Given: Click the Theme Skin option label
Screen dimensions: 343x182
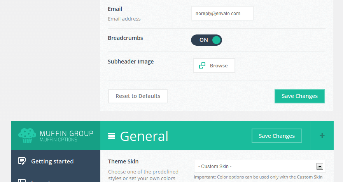Looking at the screenshot, I should 123,161.
